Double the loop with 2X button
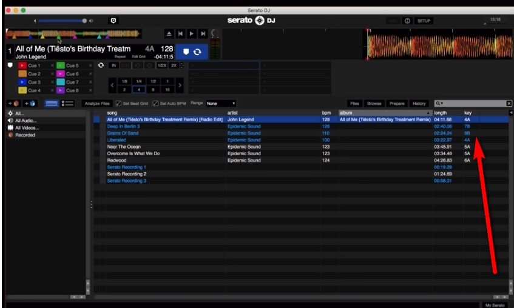 [x=174, y=65]
